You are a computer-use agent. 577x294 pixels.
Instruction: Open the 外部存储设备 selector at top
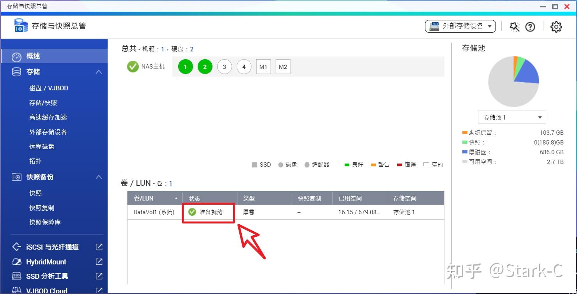(460, 26)
